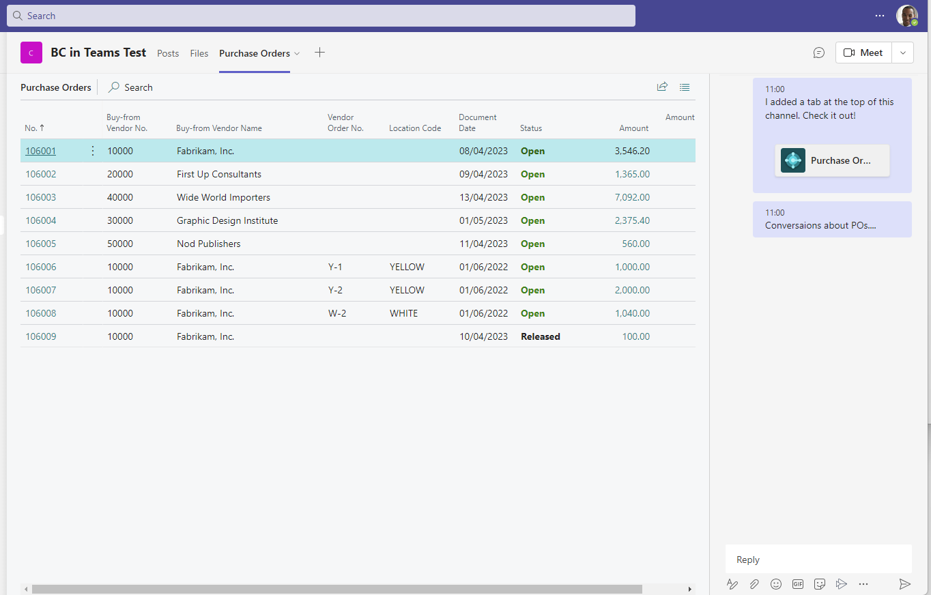Open purchase order 106001 link
This screenshot has height=595, width=931.
coord(40,151)
